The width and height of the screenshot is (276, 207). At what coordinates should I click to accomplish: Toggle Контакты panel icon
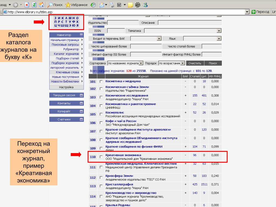81,103
